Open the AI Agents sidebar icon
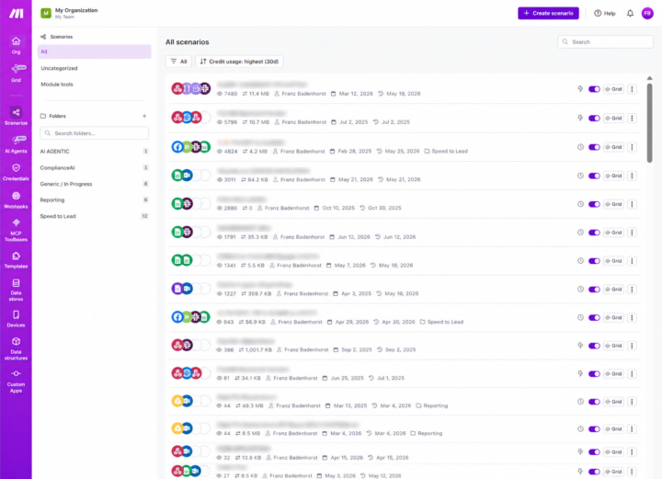662x479 pixels. [x=16, y=144]
